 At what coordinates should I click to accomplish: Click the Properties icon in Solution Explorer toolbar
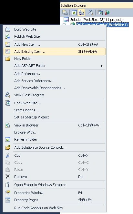pos(65,13)
